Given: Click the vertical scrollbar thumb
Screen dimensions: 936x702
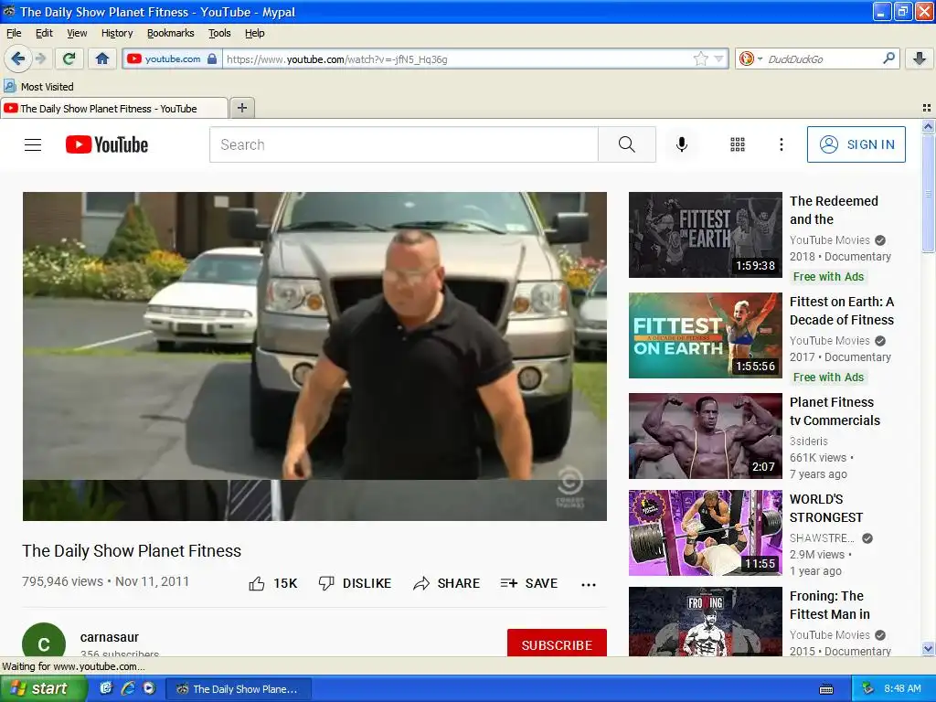Looking at the screenshot, I should pyautogui.click(x=928, y=194).
